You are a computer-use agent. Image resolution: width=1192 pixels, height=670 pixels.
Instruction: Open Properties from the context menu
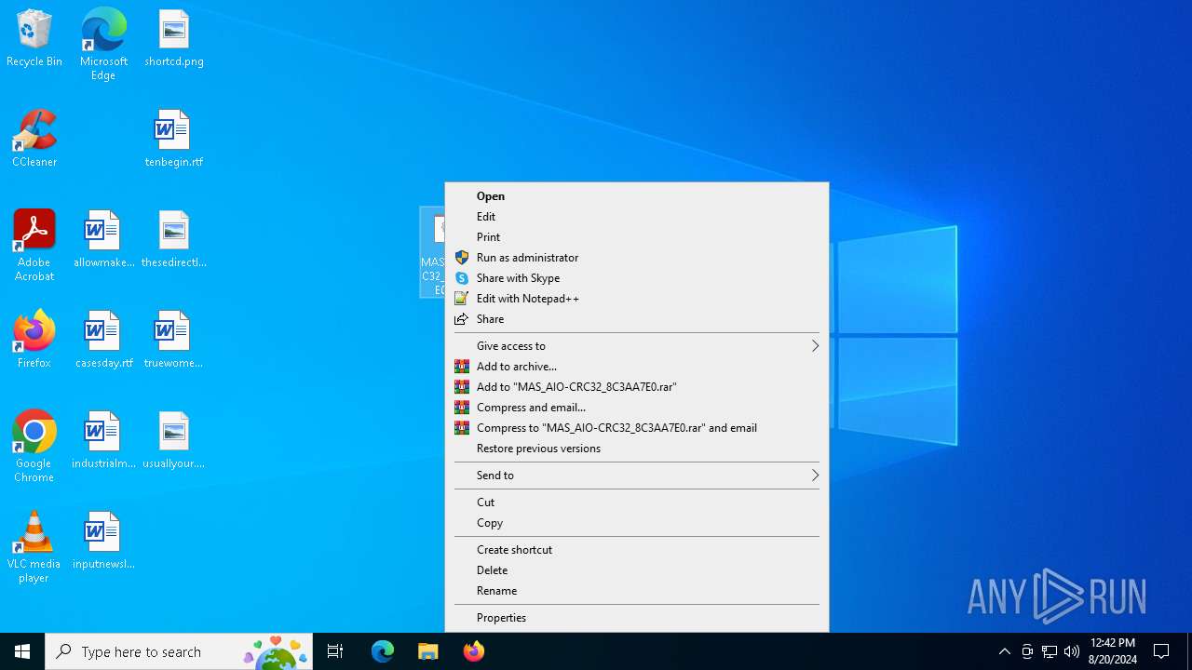pos(637,618)
